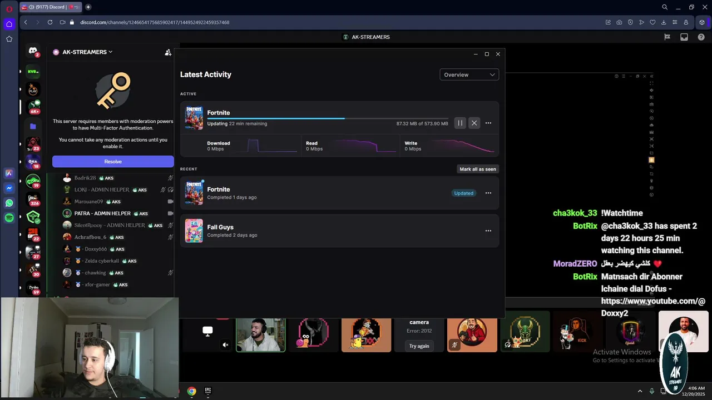This screenshot has width=712, height=400.
Task: Open Discord threads flag icon
Action: pyautogui.click(x=667, y=37)
